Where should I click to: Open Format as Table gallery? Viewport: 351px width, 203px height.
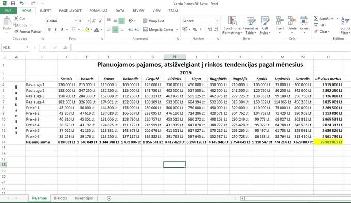click(x=250, y=26)
